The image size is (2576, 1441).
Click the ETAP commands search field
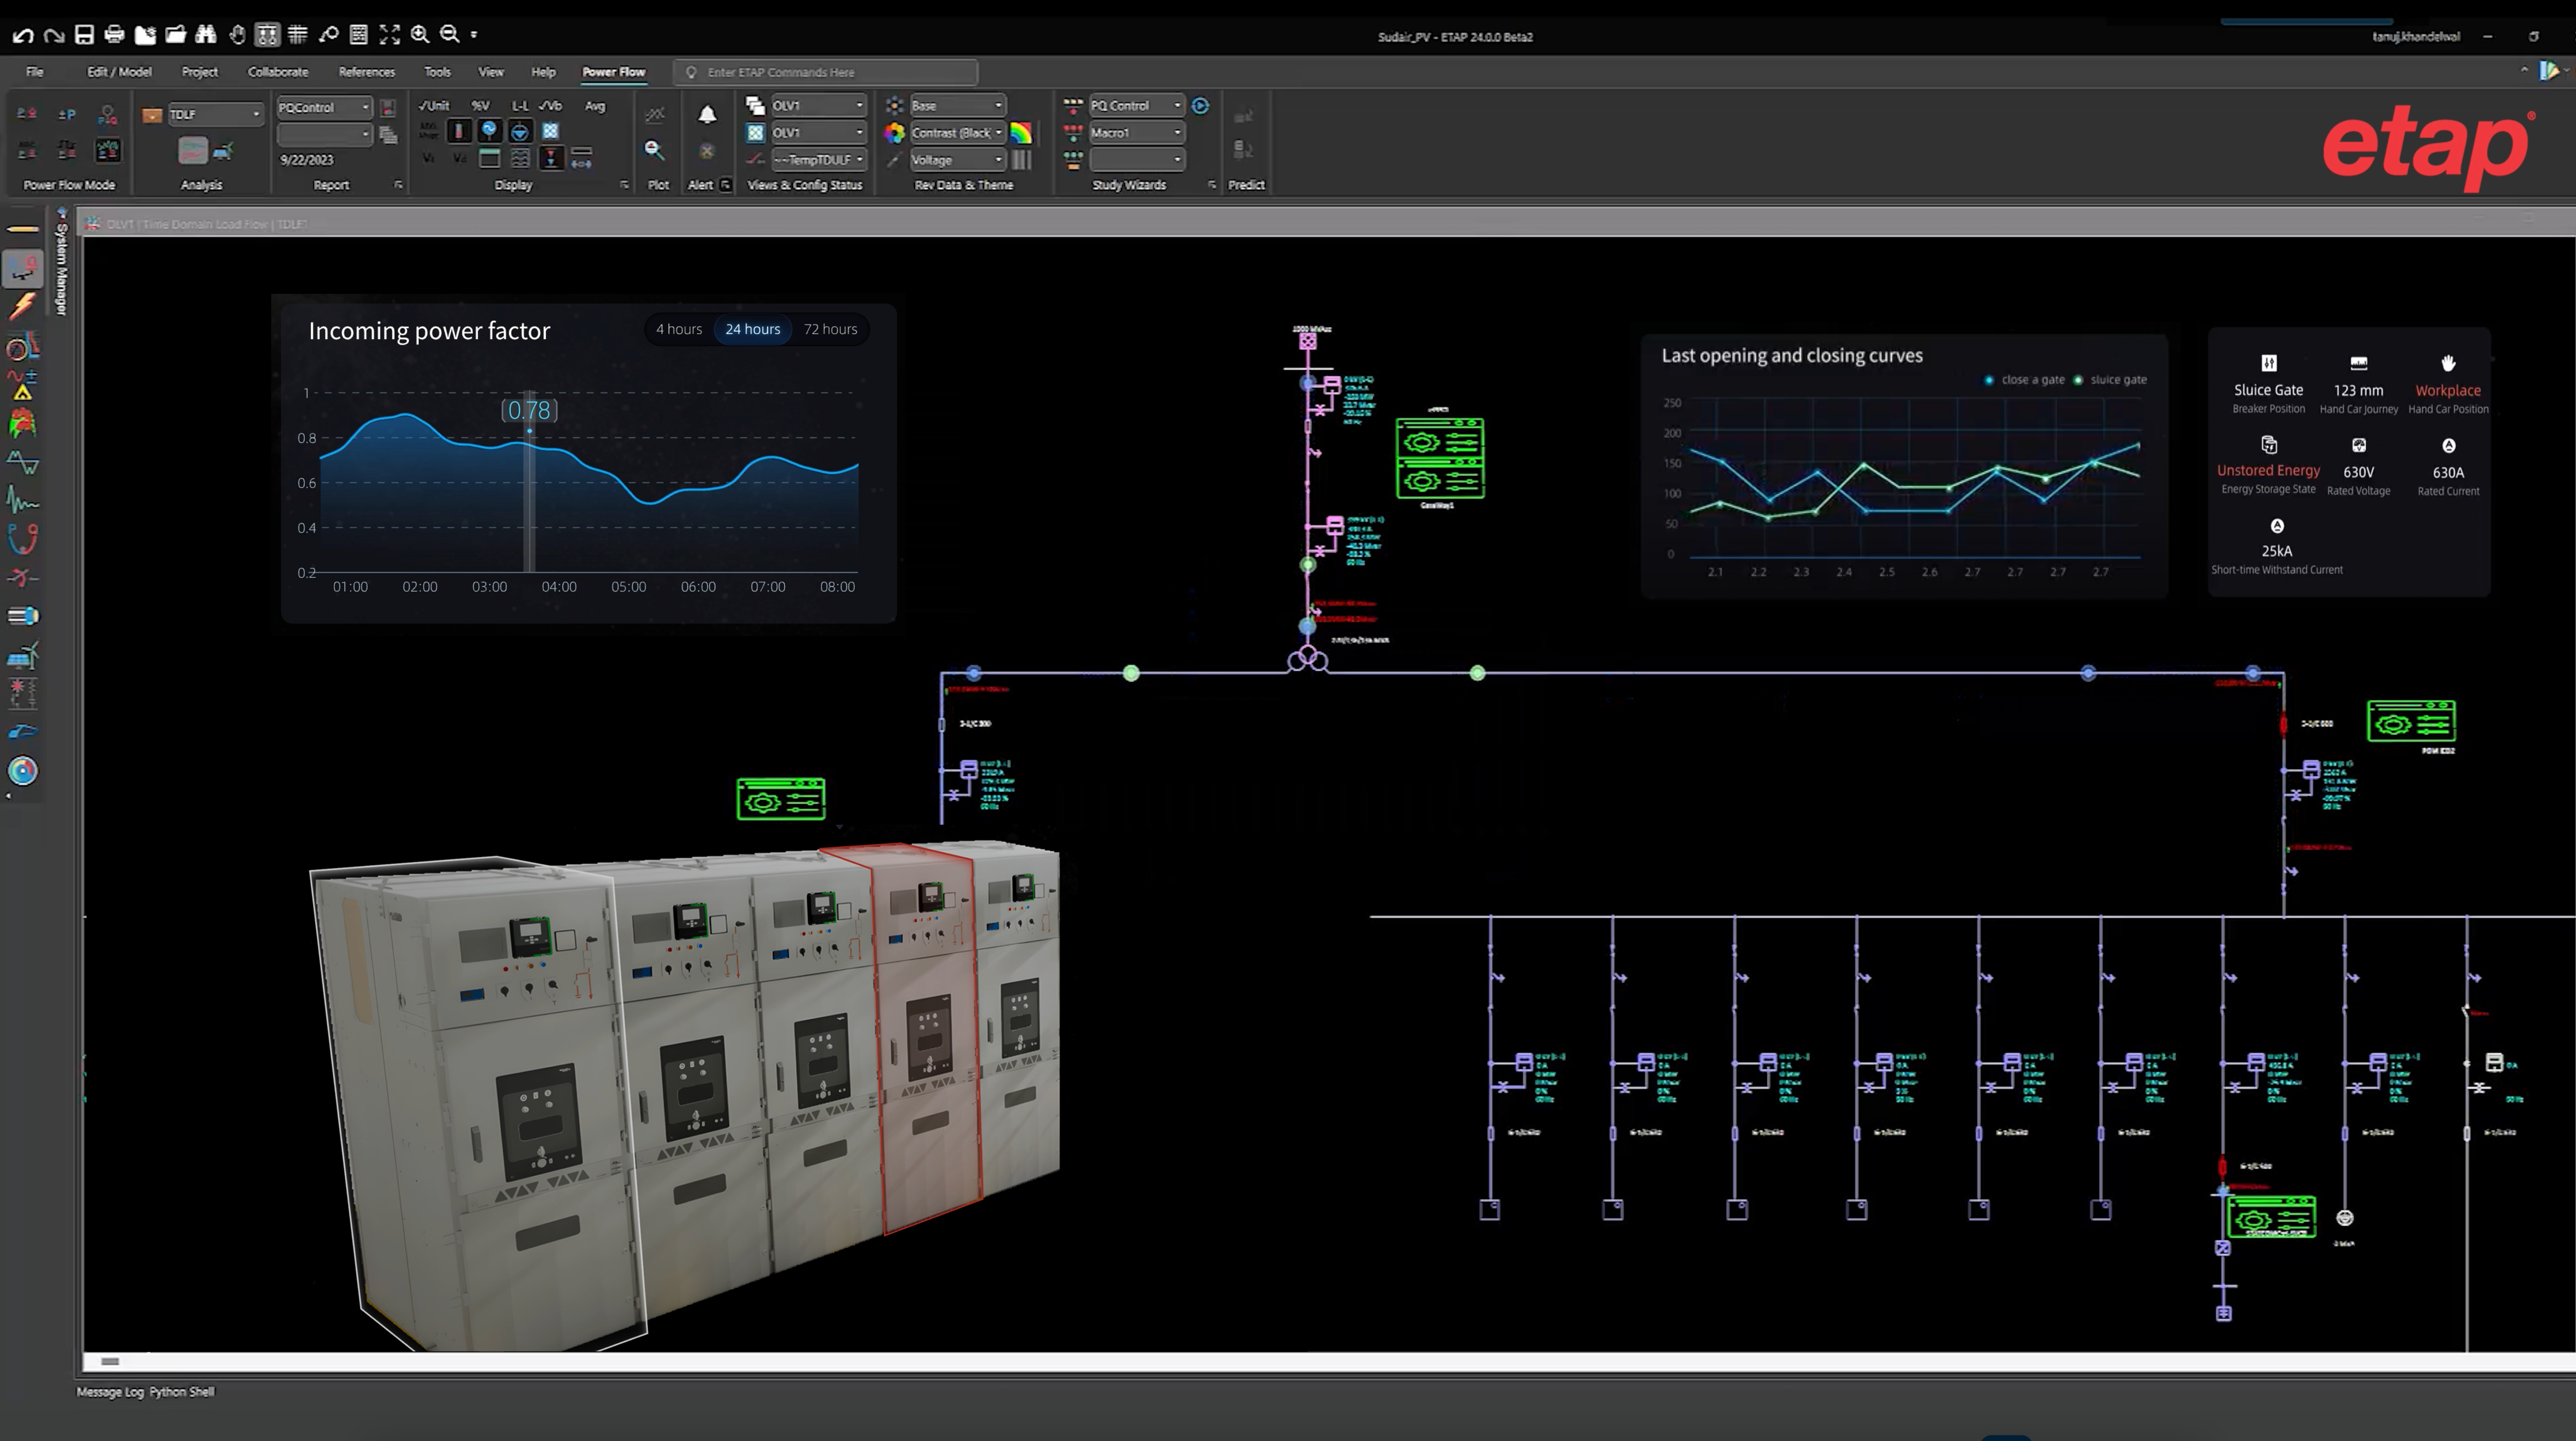pos(830,72)
